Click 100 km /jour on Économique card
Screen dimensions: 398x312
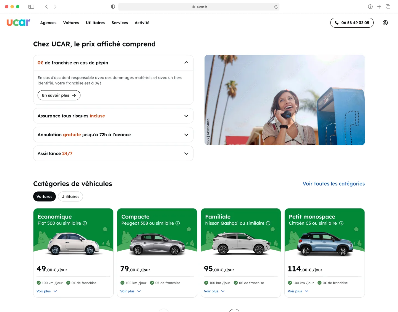pyautogui.click(x=50, y=283)
